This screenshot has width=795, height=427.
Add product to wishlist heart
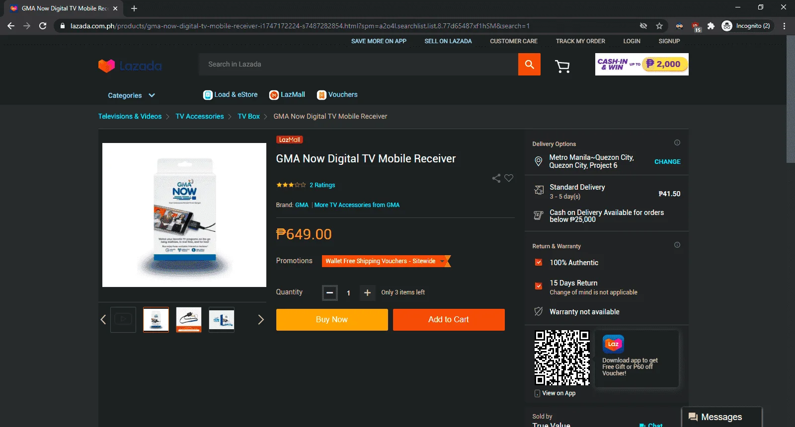tap(509, 178)
